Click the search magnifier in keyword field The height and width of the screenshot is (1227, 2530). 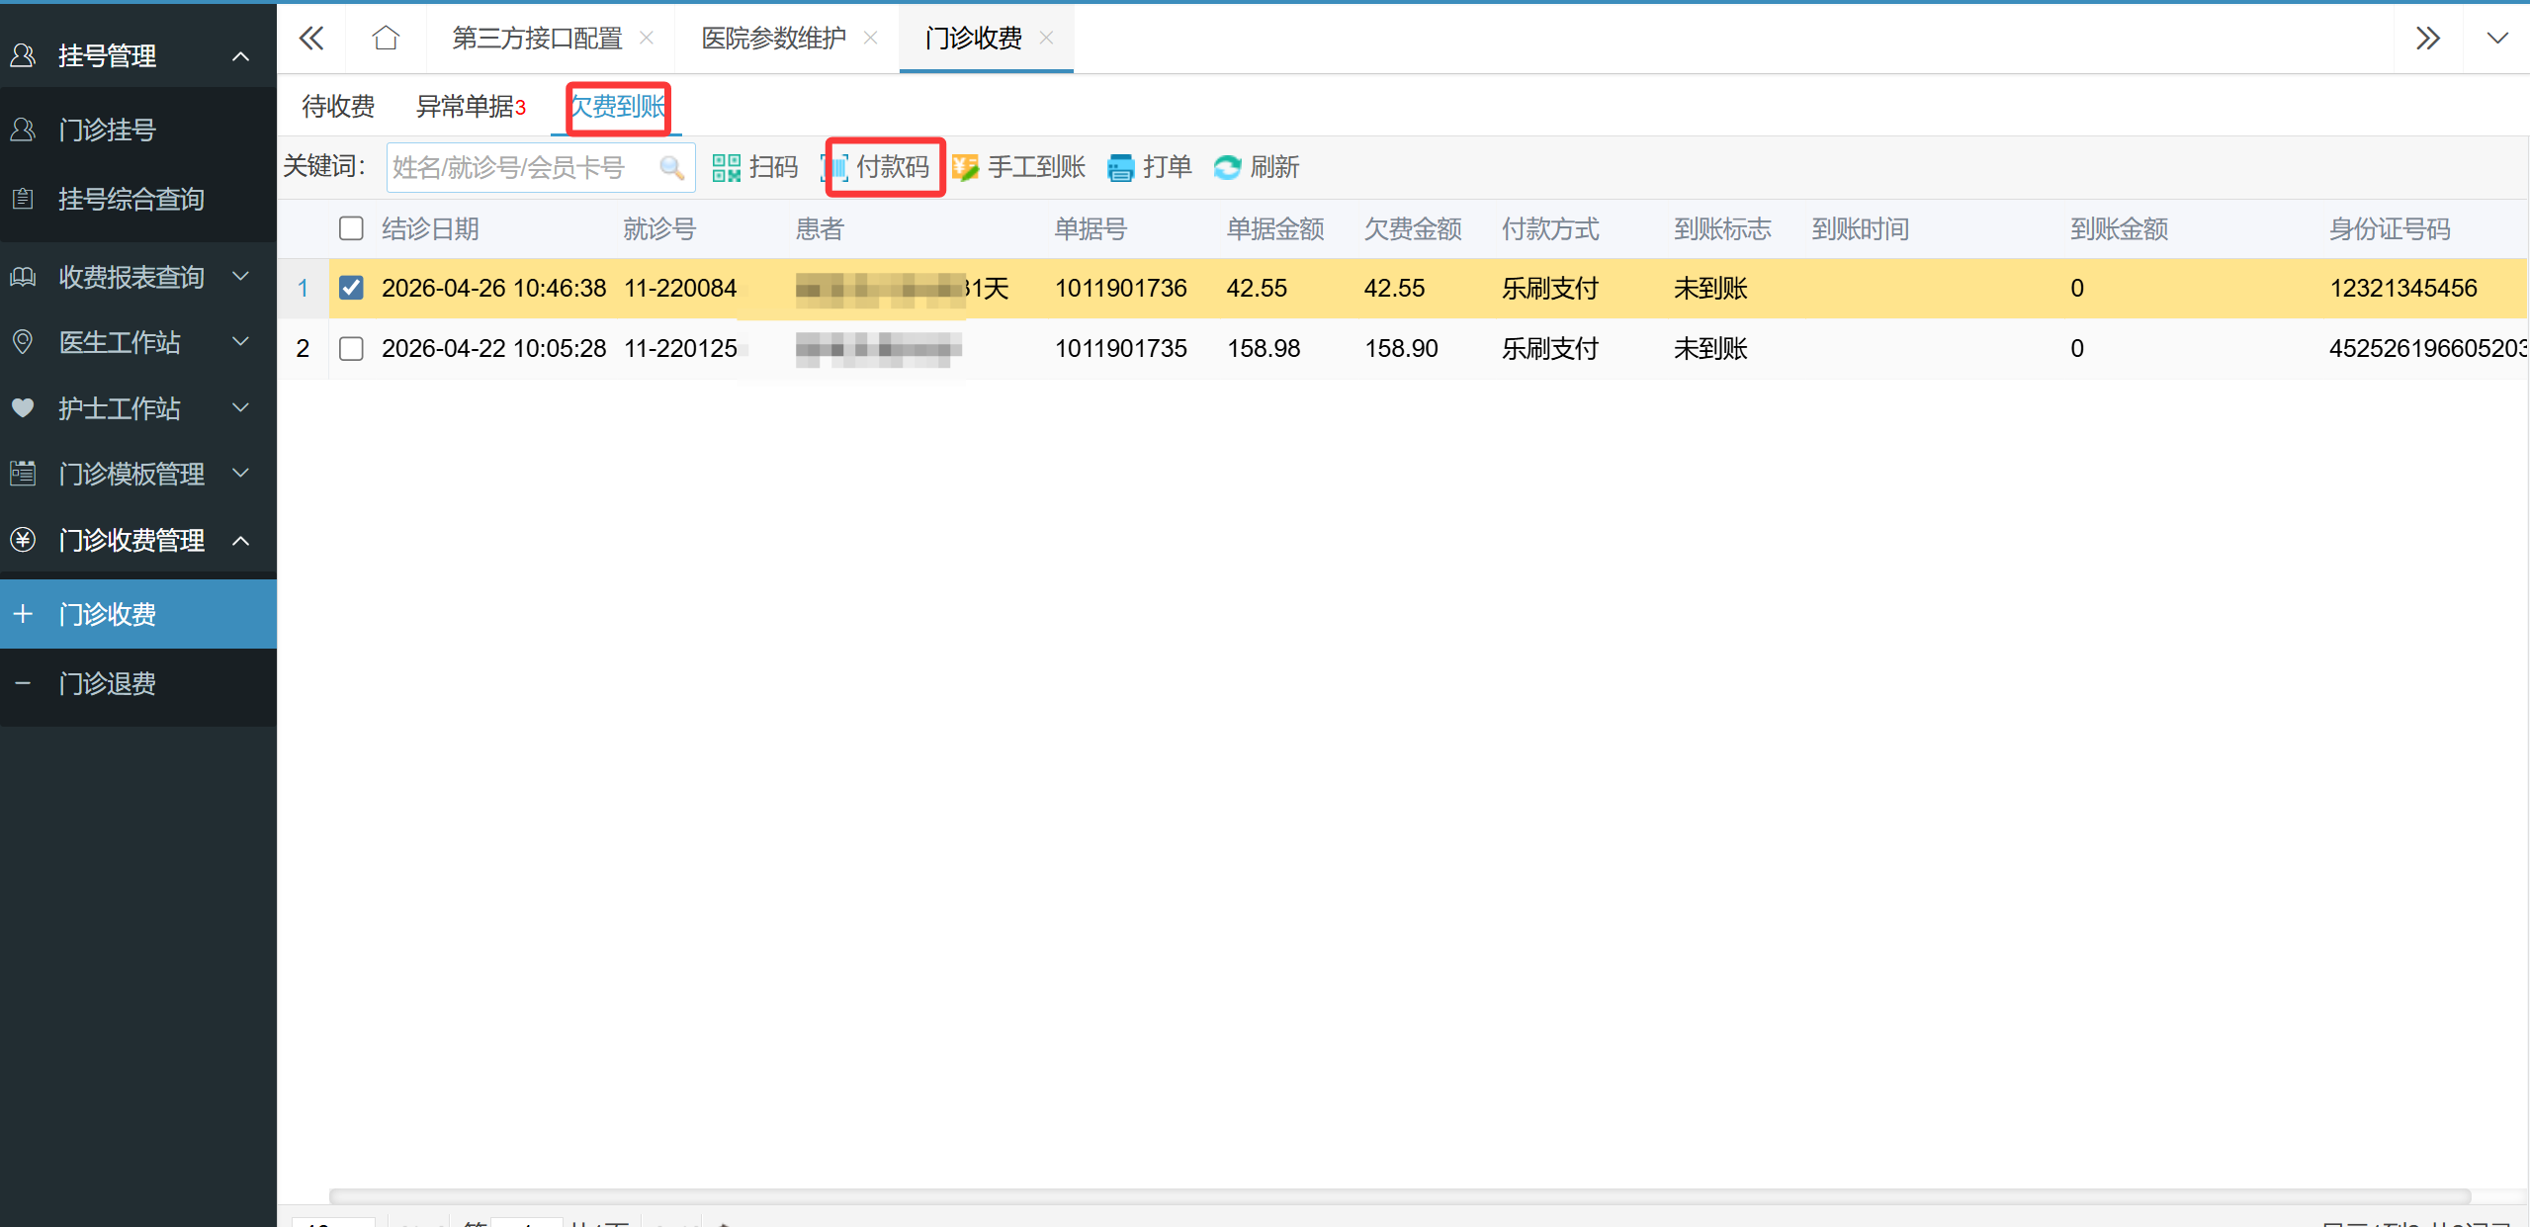[672, 168]
